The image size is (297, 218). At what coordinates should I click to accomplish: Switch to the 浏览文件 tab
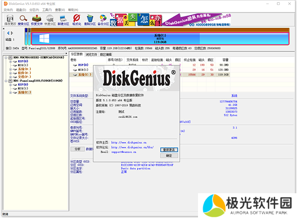92,54
